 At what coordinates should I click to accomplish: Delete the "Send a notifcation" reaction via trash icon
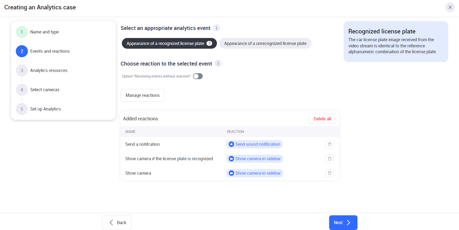tap(330, 144)
